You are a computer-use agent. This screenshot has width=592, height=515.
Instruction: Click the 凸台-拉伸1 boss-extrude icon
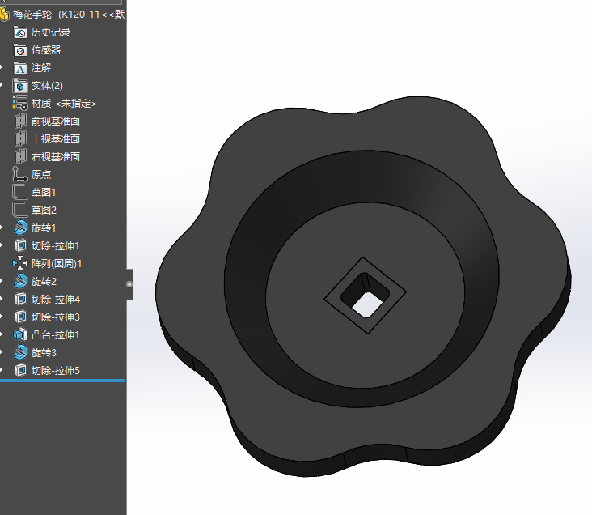pos(20,334)
